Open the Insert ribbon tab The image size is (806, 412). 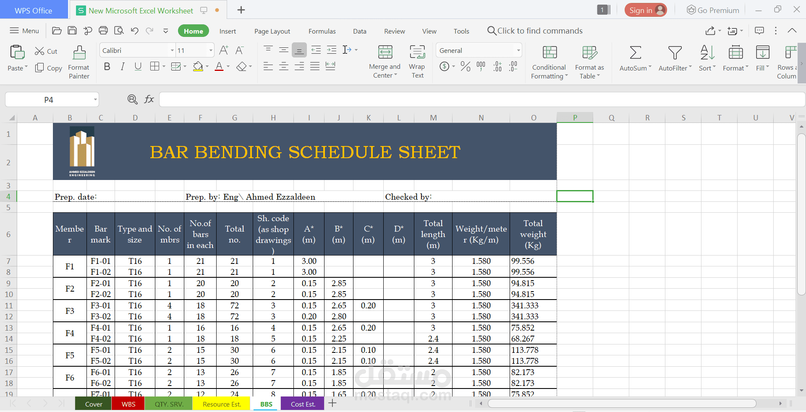point(228,31)
